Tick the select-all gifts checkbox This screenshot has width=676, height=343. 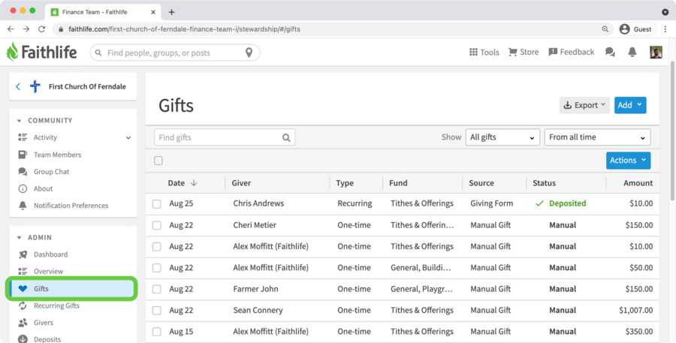pos(158,161)
